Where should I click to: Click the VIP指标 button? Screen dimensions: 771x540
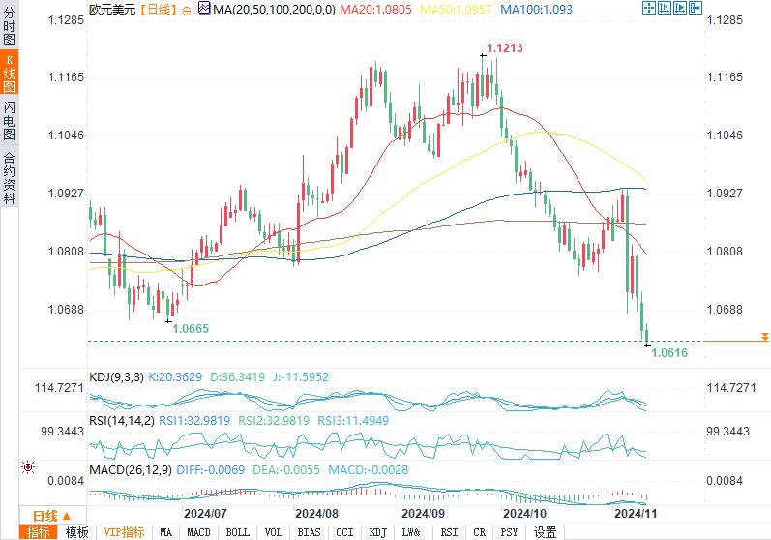(124, 532)
